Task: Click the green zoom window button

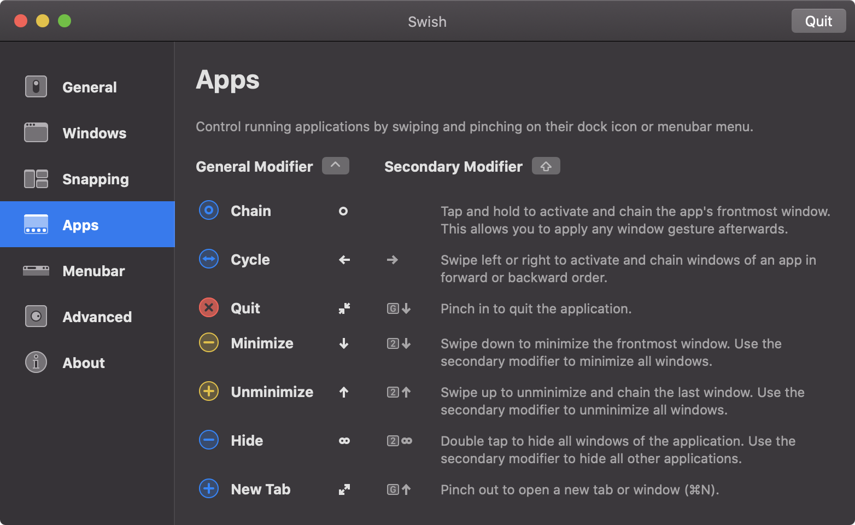Action: click(x=65, y=21)
